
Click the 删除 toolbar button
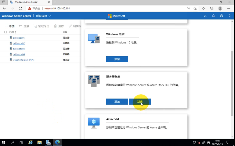(x=59, y=26)
